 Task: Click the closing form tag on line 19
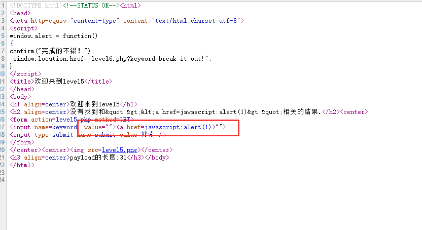(22, 142)
